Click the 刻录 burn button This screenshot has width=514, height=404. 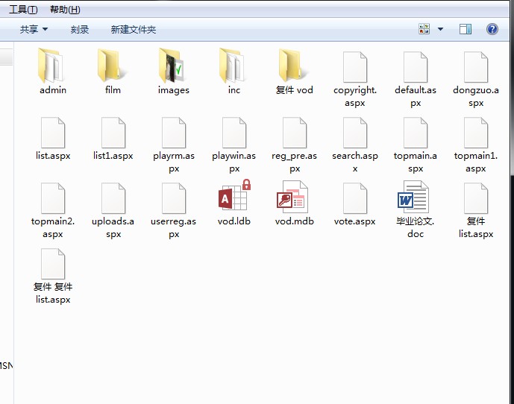[80, 30]
